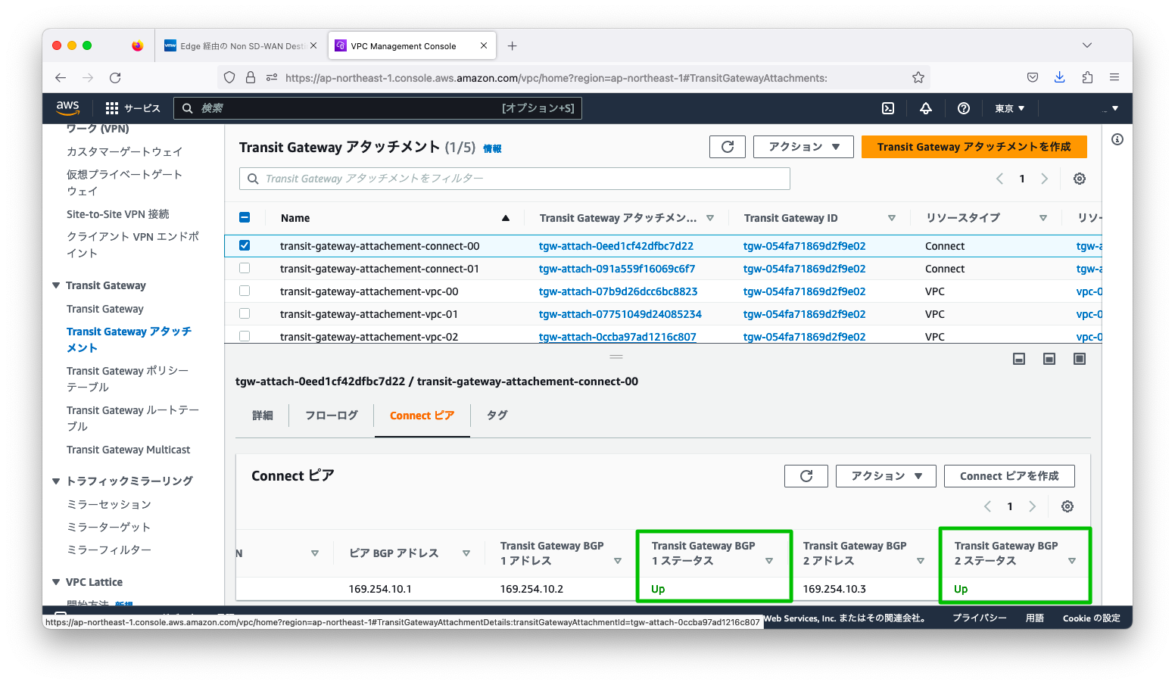The image size is (1175, 685).
Task: Open tgw-attach-091a559f16069c6f7 attachment link
Action: tap(616, 269)
